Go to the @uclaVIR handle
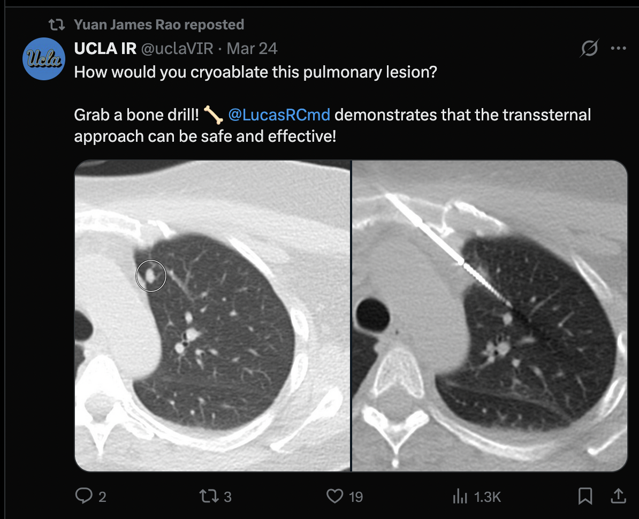639x519 pixels. click(x=177, y=49)
